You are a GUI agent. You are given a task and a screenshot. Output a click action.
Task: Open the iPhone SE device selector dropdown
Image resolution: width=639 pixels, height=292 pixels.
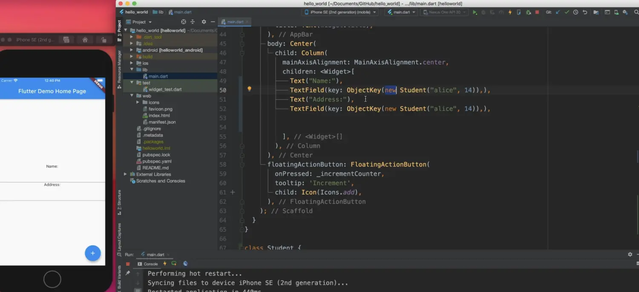click(340, 12)
